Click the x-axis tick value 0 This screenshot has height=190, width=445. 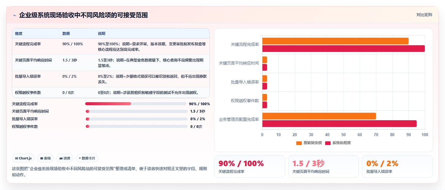[x=262, y=135]
